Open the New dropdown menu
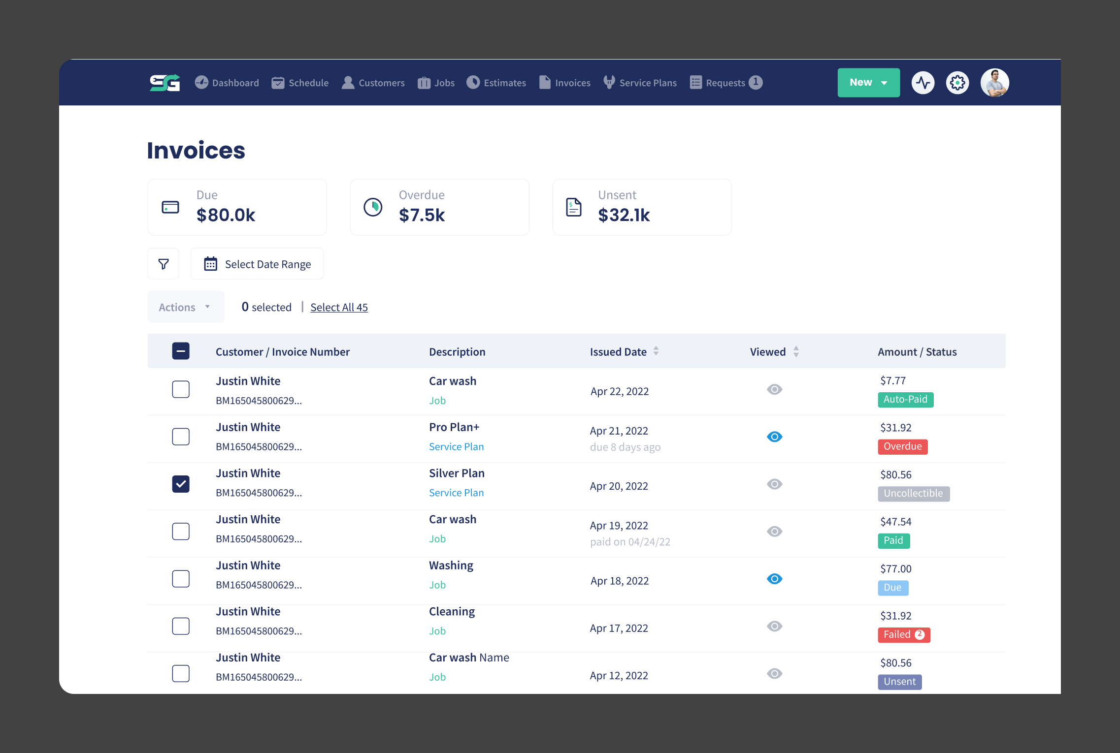This screenshot has height=753, width=1120. [868, 83]
